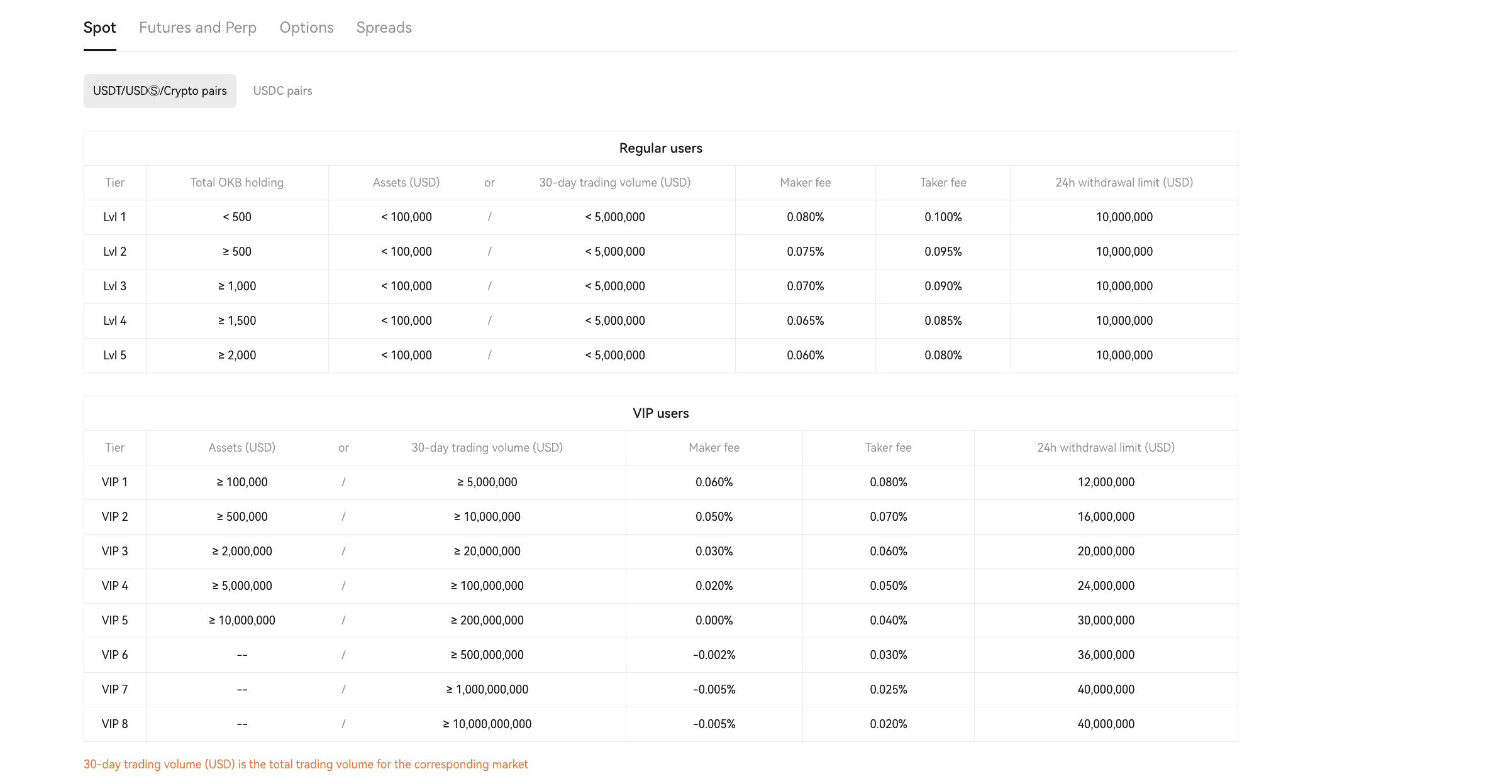Viewport: 1508px width, 784px height.
Task: Open the Options tab
Action: 306,28
